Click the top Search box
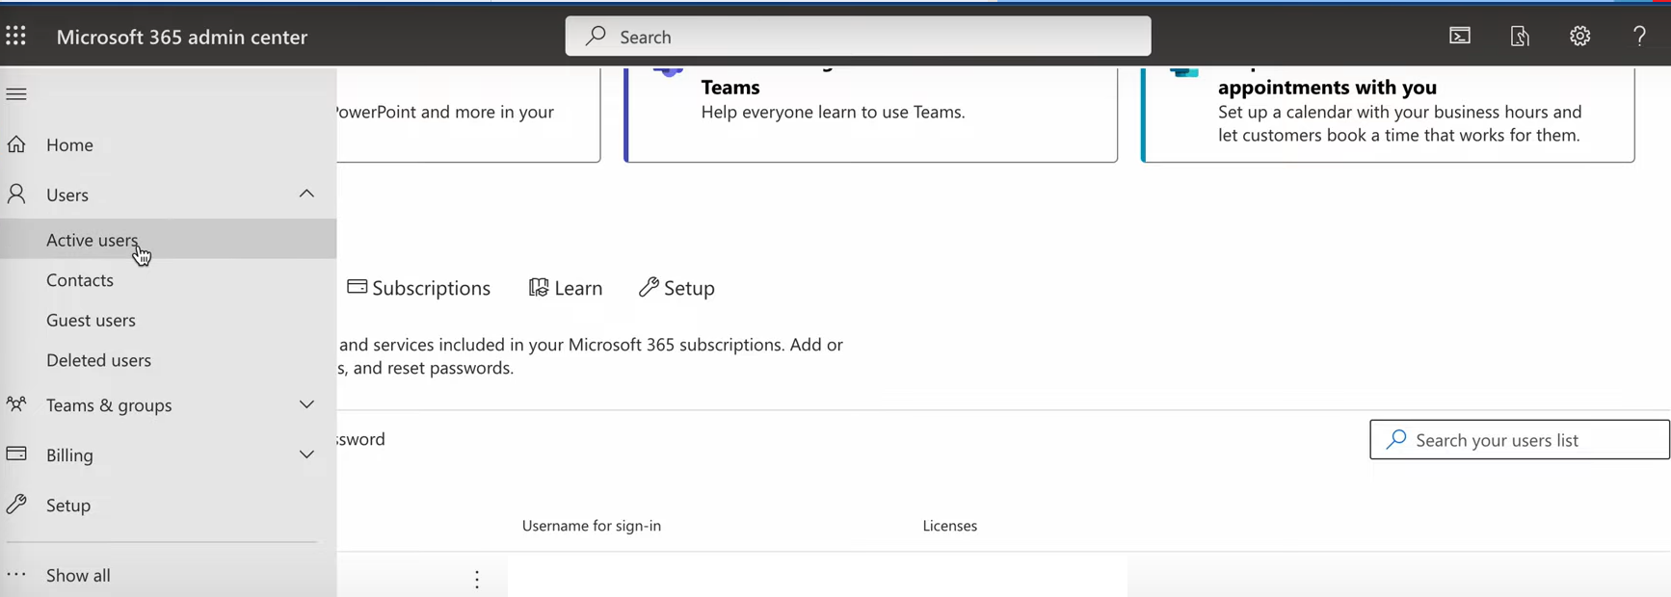The image size is (1671, 597). click(858, 37)
